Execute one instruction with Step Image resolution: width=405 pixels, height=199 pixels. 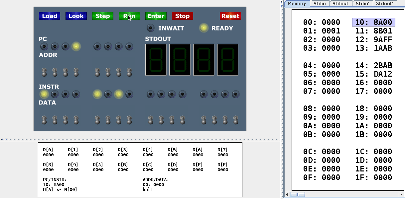pyautogui.click(x=102, y=16)
